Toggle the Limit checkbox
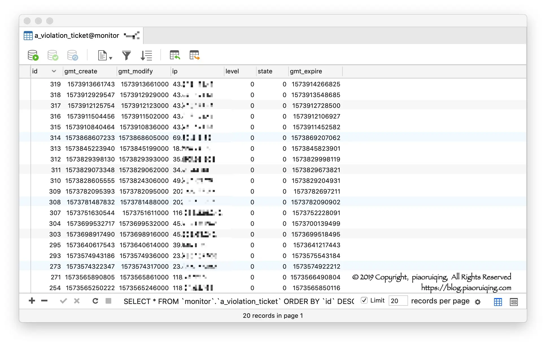This screenshot has height=346, width=546. 364,301
